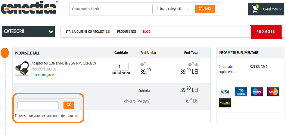Image resolution: width=286 pixels, height=135 pixels.
Task: Click the step 1 orange circle
Action: click(x=5, y=53)
